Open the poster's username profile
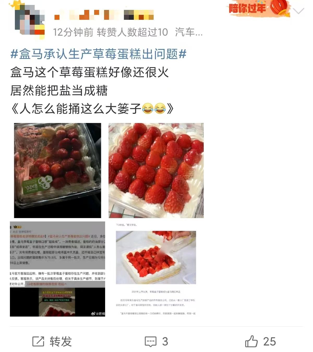This screenshot has width=313, height=352. tap(104, 15)
